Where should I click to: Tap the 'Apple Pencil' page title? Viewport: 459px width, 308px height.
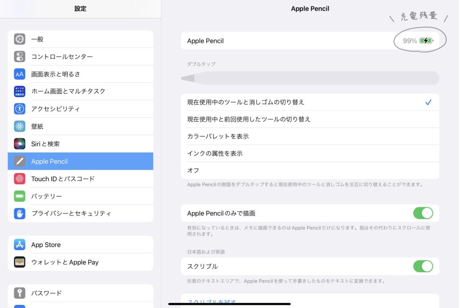point(310,9)
